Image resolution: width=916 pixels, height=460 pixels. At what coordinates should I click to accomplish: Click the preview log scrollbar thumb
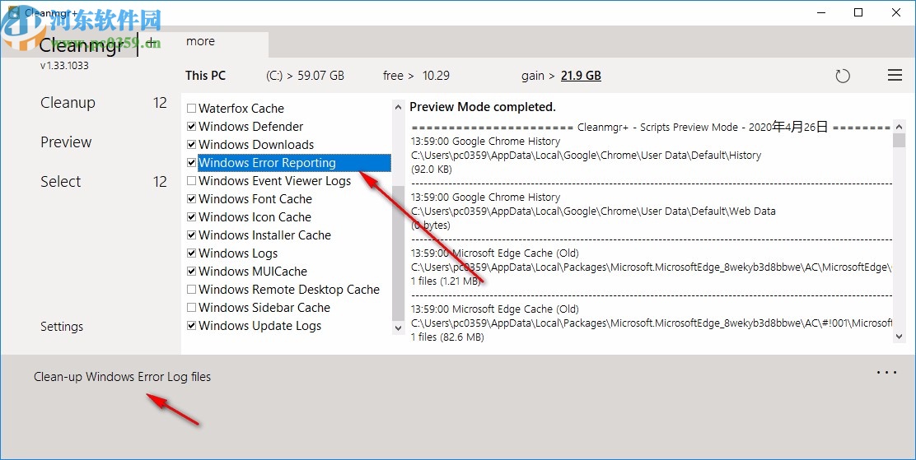pyautogui.click(x=900, y=140)
